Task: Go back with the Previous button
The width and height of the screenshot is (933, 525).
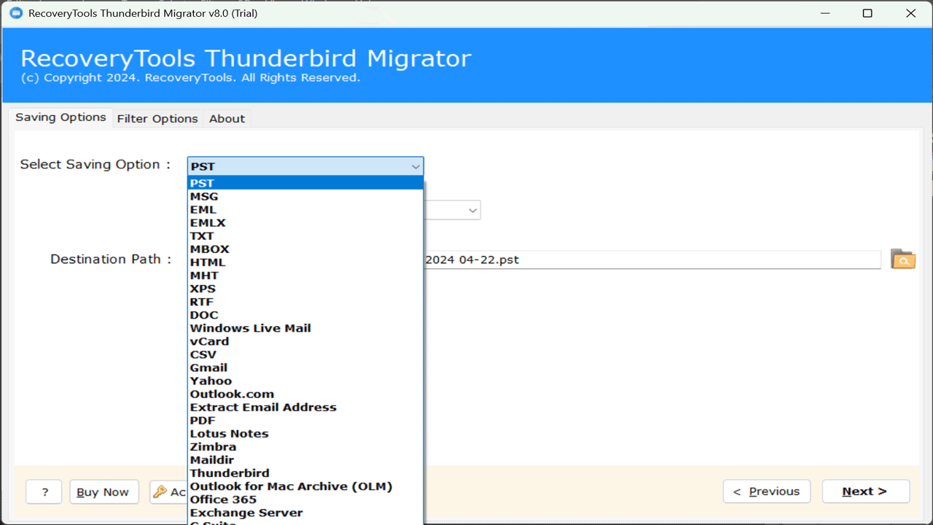Action: tap(767, 491)
